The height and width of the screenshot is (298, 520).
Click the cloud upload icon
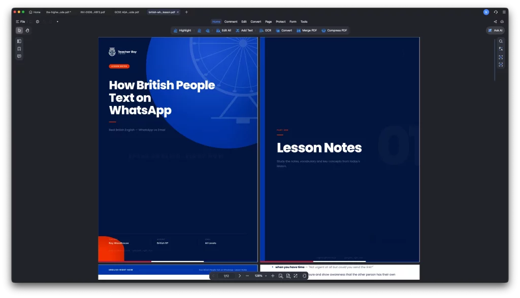tap(502, 21)
